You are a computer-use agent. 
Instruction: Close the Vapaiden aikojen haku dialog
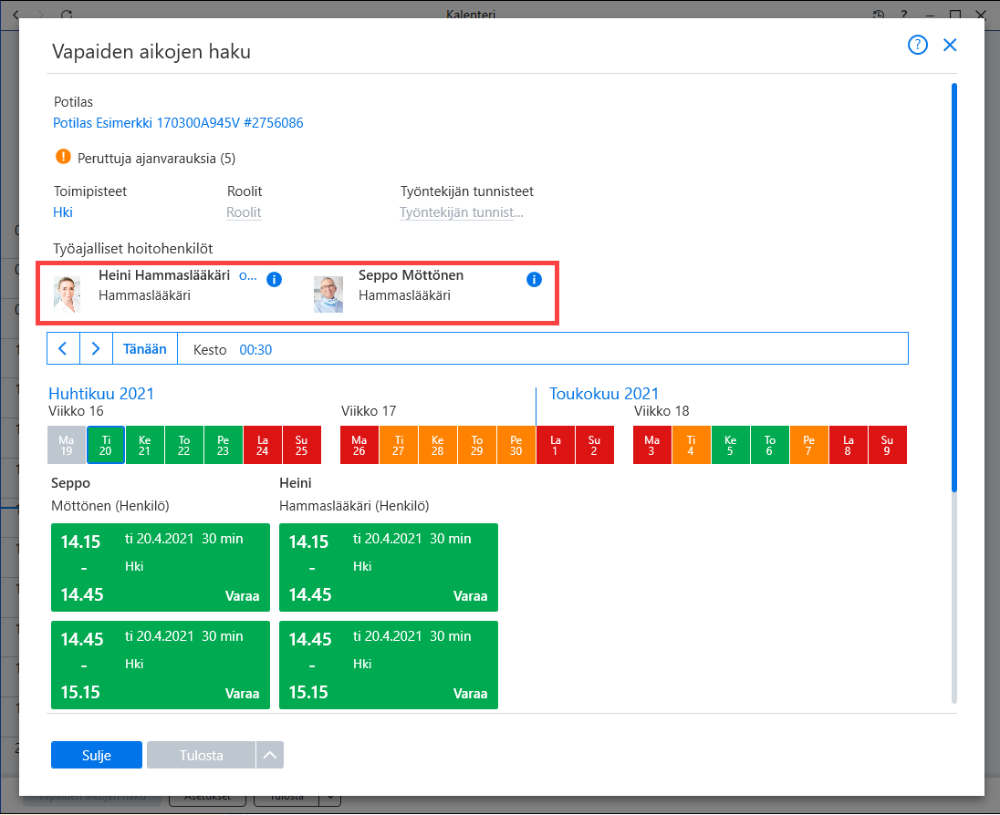[950, 46]
